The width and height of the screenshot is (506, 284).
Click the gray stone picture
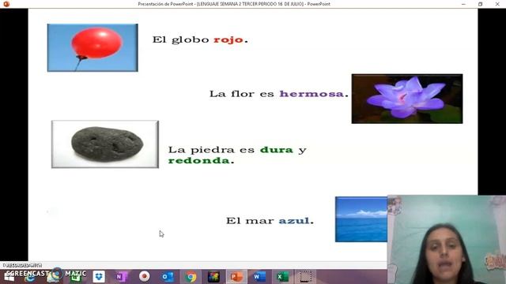coord(105,144)
